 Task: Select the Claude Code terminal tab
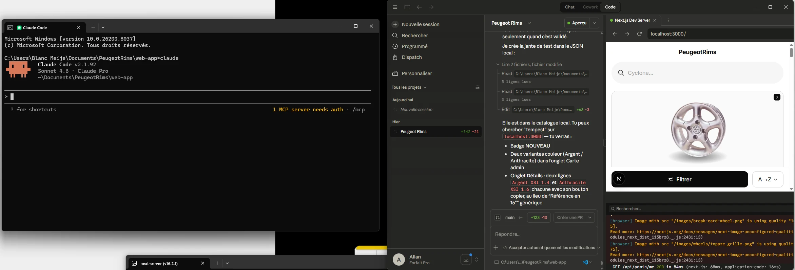44,27
